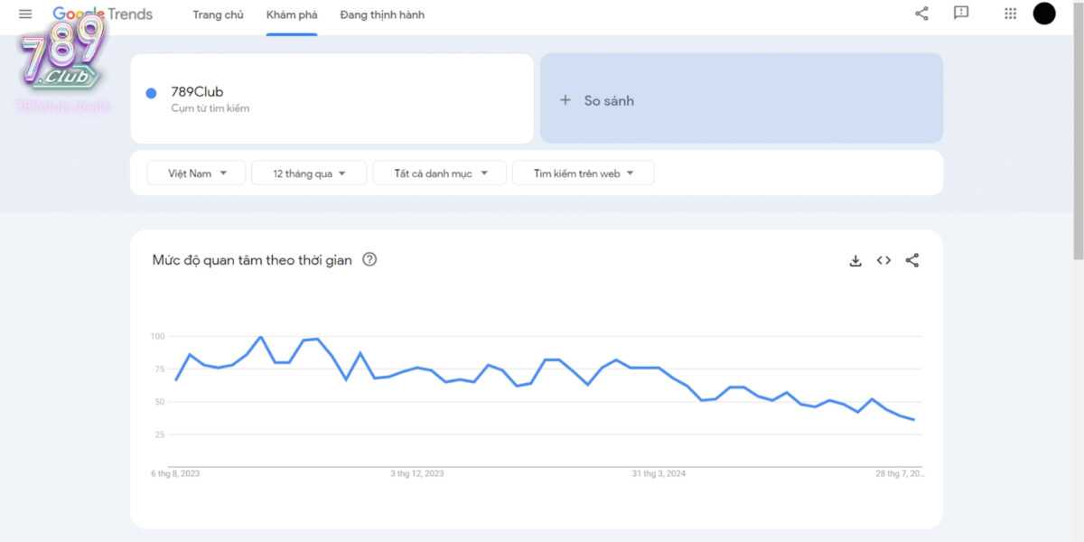This screenshot has height=542, width=1084.
Task: Click the user profile avatar
Action: tap(1043, 14)
